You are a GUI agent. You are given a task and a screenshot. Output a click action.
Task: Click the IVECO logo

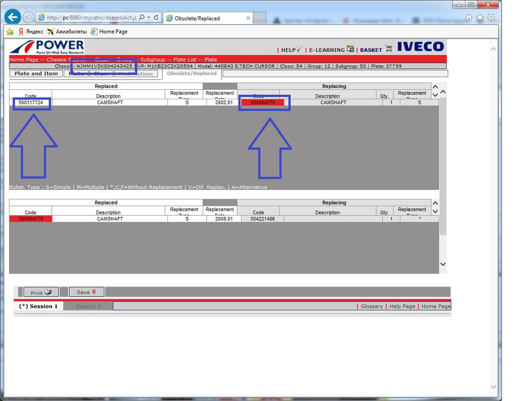(x=420, y=47)
